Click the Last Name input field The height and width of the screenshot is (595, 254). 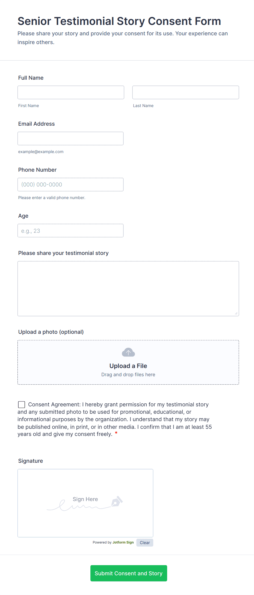(185, 93)
